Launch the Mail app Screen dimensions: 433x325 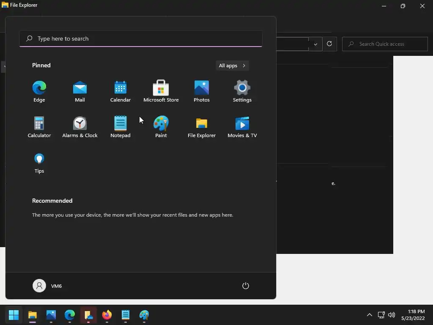tap(80, 91)
